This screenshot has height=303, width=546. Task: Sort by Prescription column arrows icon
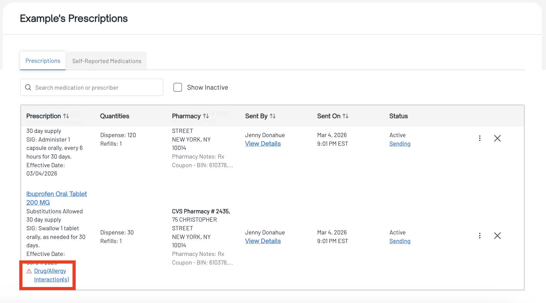[x=66, y=116]
